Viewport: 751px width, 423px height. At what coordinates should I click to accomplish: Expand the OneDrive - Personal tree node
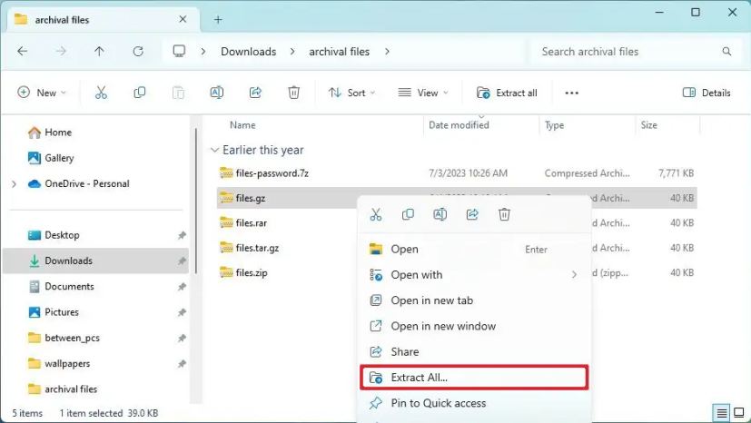pyautogui.click(x=14, y=183)
